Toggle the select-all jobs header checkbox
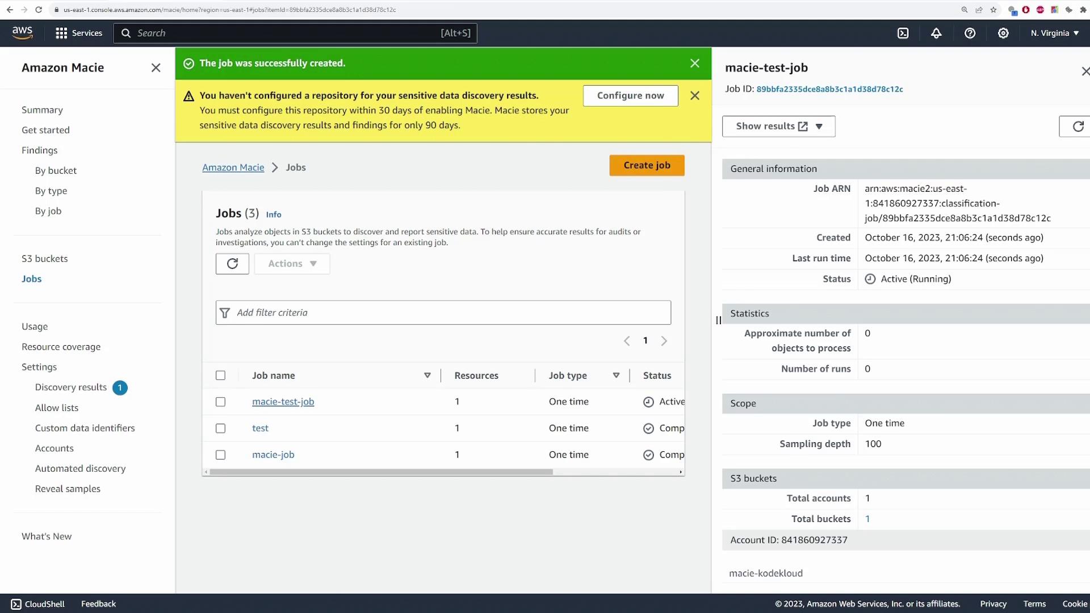Viewport: 1090px width, 613px height. (x=220, y=375)
